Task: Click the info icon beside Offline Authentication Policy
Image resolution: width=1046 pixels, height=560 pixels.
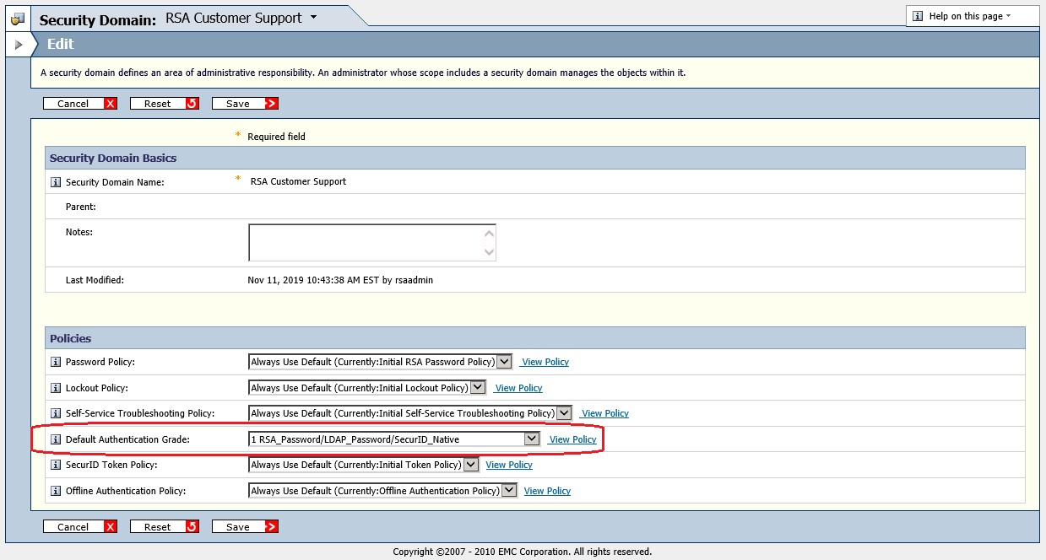Action: tap(55, 490)
